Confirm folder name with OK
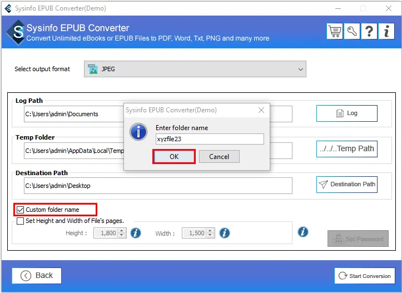Screen dimensions: 402x293 click(174, 157)
